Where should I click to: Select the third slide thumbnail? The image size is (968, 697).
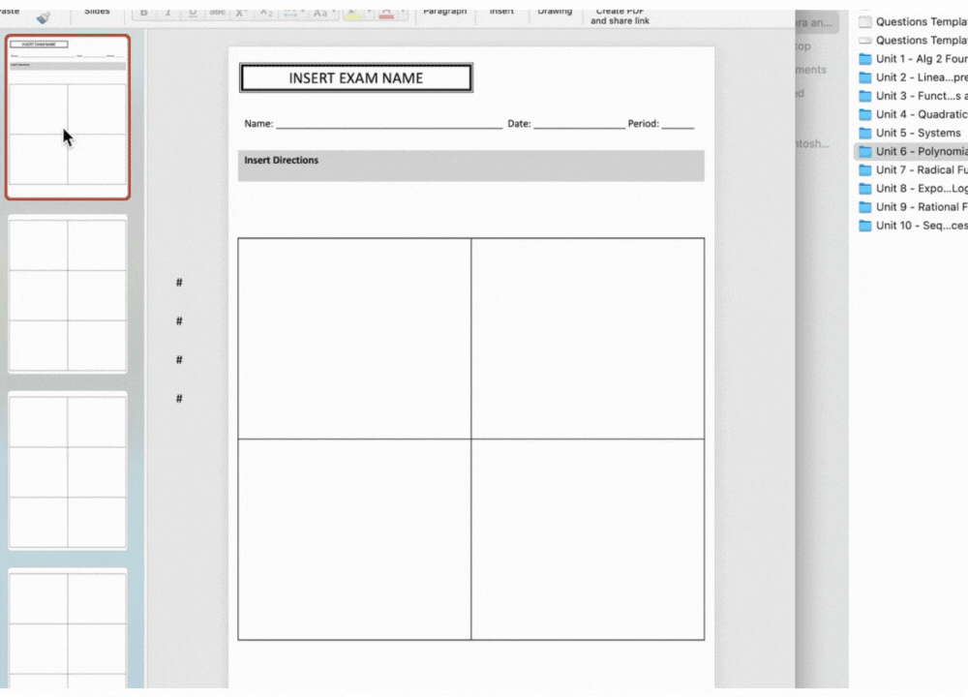(68, 471)
